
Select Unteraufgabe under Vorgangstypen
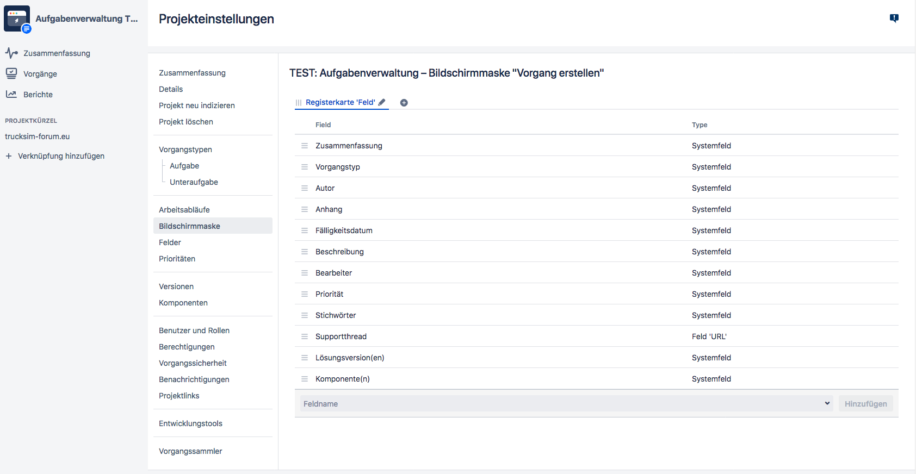point(194,182)
